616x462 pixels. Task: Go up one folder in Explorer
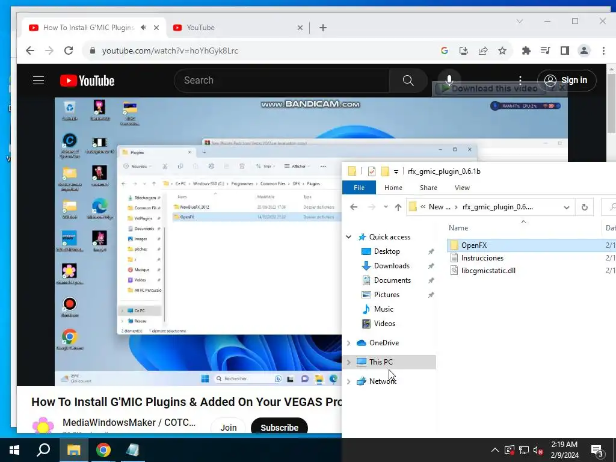[x=398, y=207]
